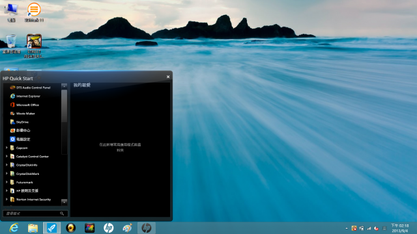Expand the Capcom folder
This screenshot has width=417, height=234.
click(7, 148)
